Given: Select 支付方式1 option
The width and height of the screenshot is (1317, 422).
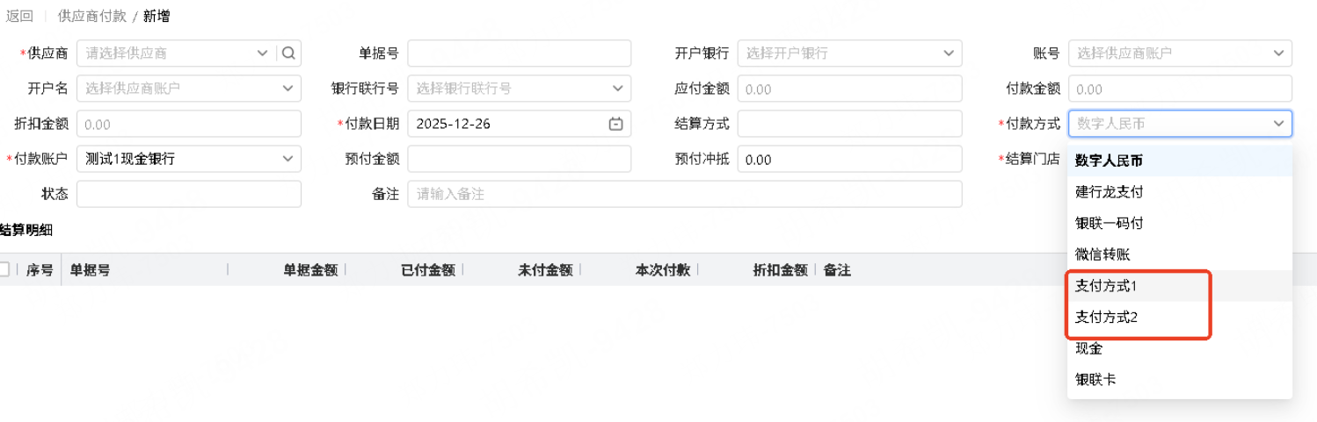Looking at the screenshot, I should [1106, 286].
